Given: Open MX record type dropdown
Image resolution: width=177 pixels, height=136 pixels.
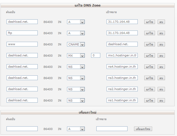Looking at the screenshot, I should (76, 56).
